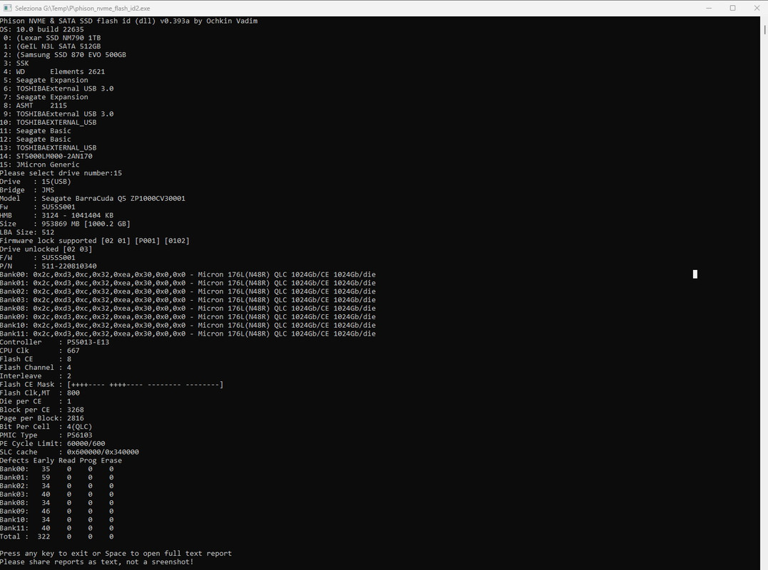Click 'Drive unlocked [02 03]' line

(46, 249)
